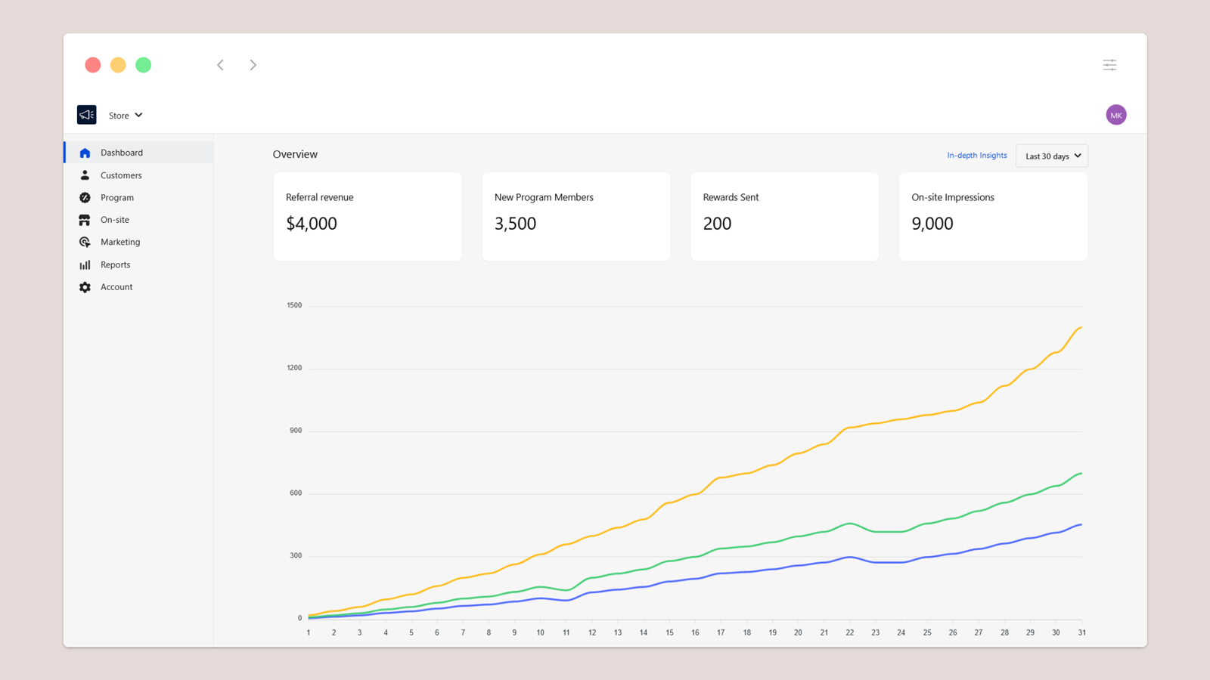Screen dimensions: 1210x680
Task: Click the Dashboard home icon
Action: coord(85,153)
